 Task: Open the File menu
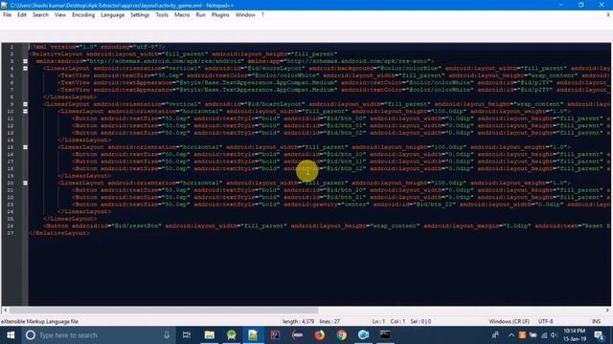[x=7, y=15]
